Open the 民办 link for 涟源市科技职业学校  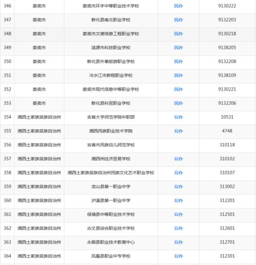coord(178,48)
